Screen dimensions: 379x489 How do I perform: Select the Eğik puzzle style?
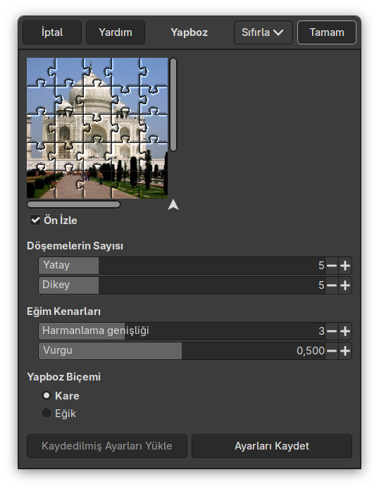pos(46,413)
